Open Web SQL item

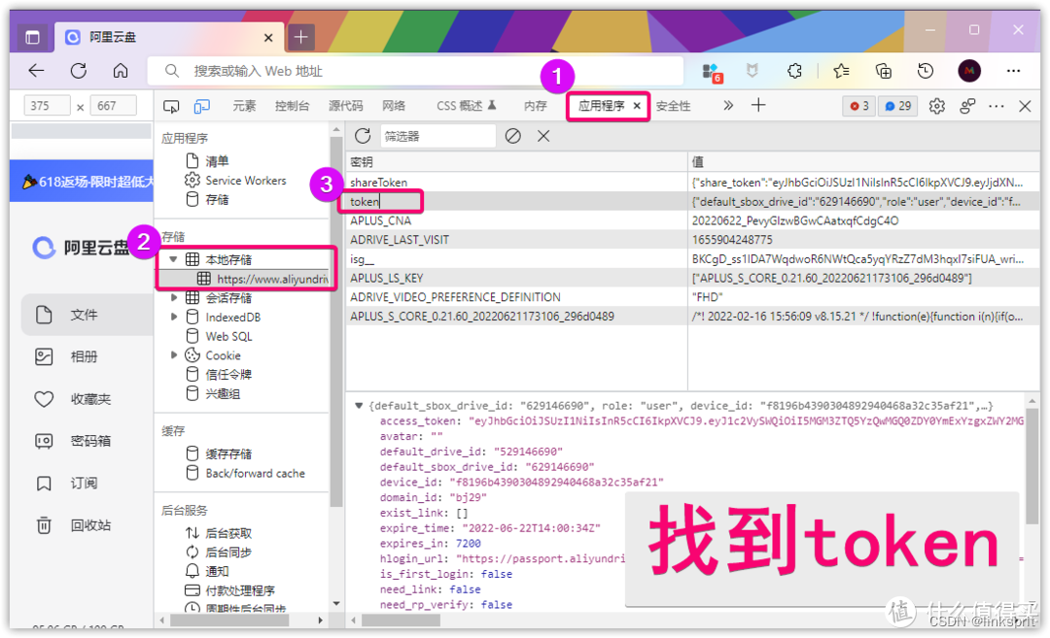pyautogui.click(x=219, y=336)
